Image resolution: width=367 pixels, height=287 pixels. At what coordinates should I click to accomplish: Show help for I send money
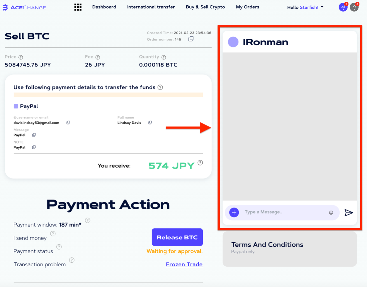(53, 234)
